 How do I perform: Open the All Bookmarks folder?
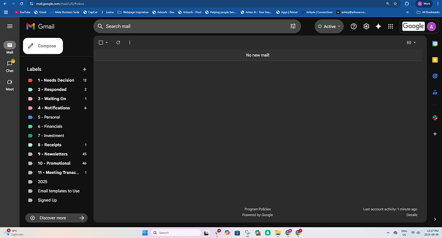pyautogui.click(x=428, y=12)
